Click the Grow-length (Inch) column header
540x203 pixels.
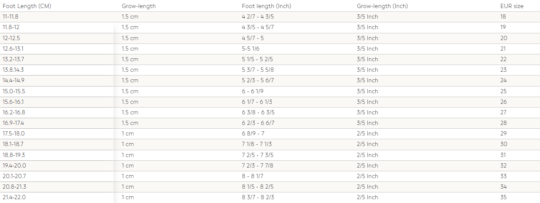382,6
